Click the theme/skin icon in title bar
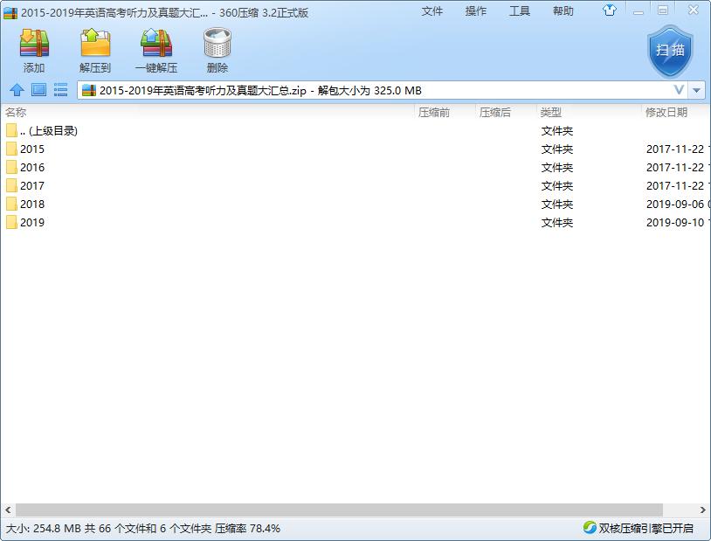 [x=610, y=11]
